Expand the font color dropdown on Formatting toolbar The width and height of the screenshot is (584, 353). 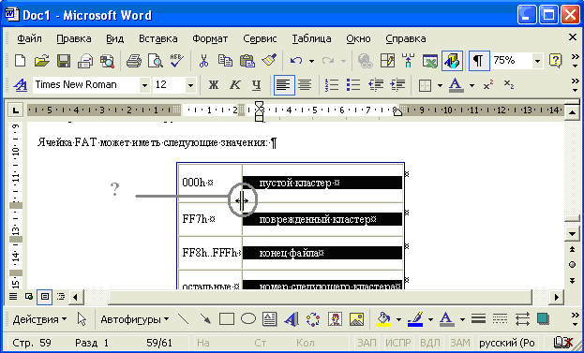(472, 85)
